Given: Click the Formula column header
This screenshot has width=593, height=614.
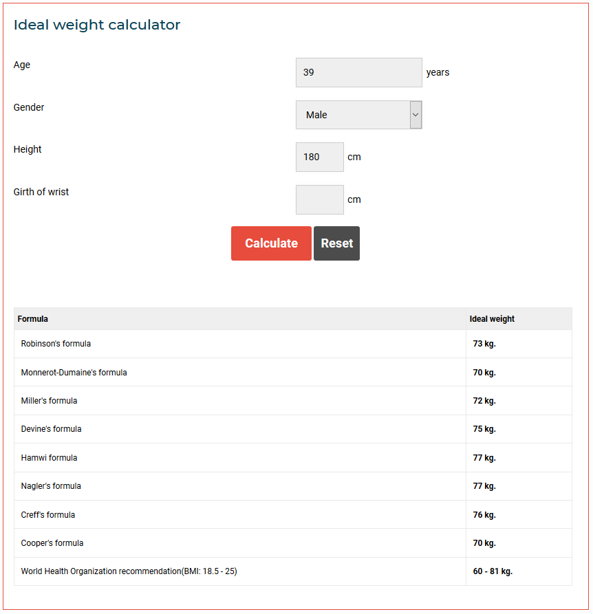Looking at the screenshot, I should pos(33,319).
